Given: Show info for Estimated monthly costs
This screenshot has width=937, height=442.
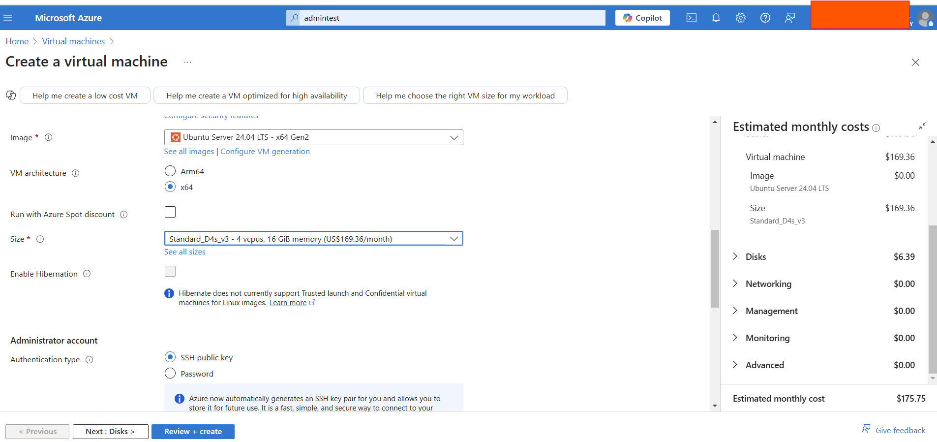Looking at the screenshot, I should (x=876, y=128).
